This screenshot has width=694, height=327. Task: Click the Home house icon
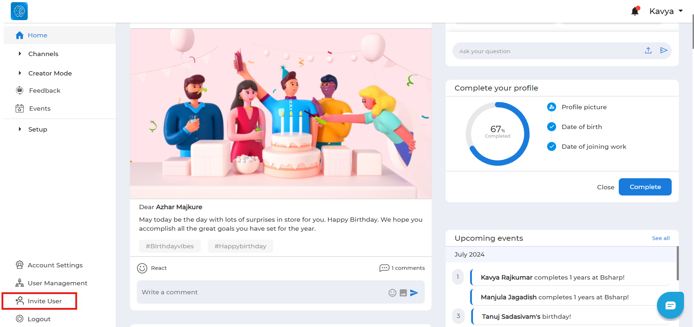20,35
